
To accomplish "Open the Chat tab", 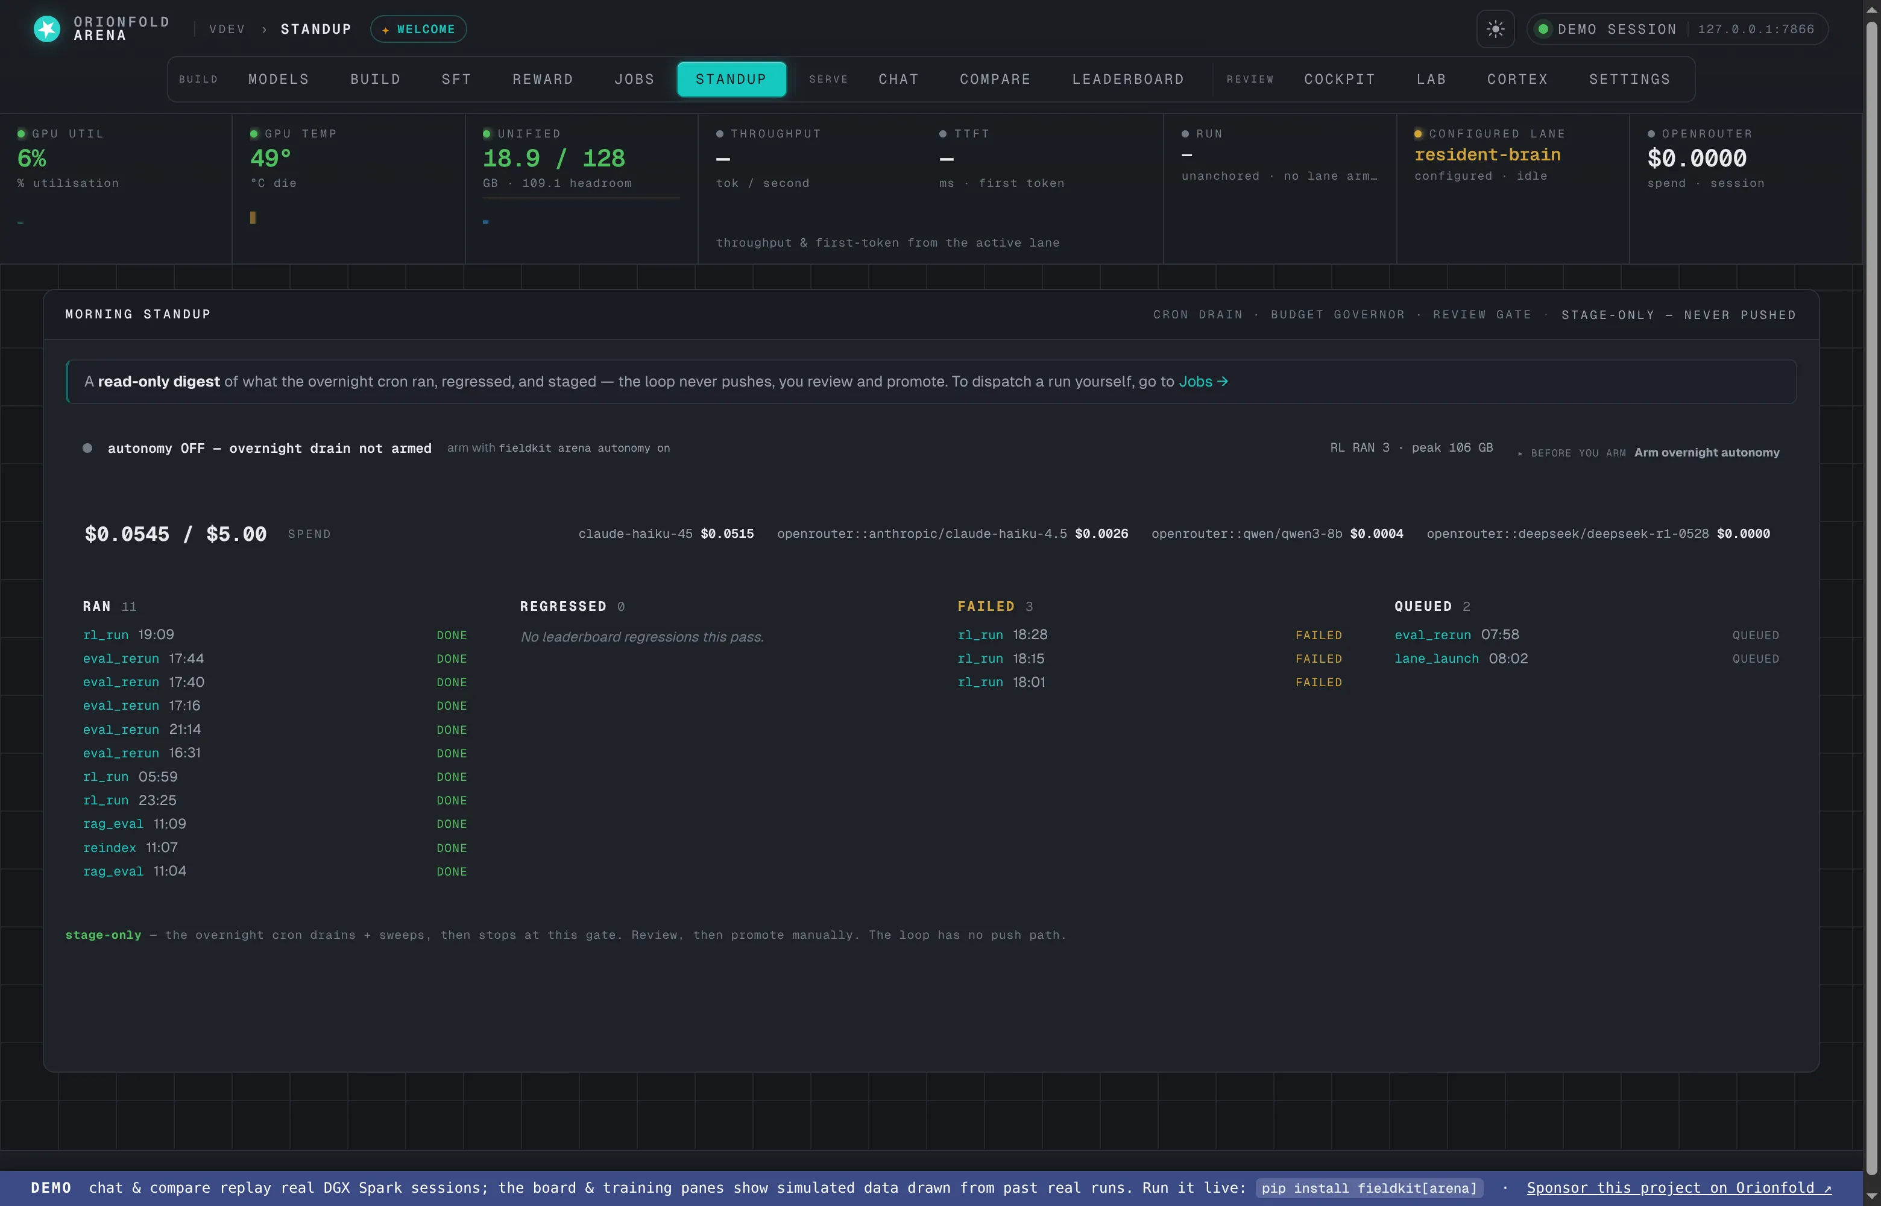I will point(899,79).
